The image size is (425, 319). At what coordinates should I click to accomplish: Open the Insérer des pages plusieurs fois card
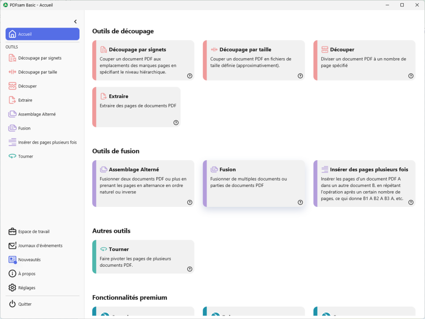(x=364, y=183)
